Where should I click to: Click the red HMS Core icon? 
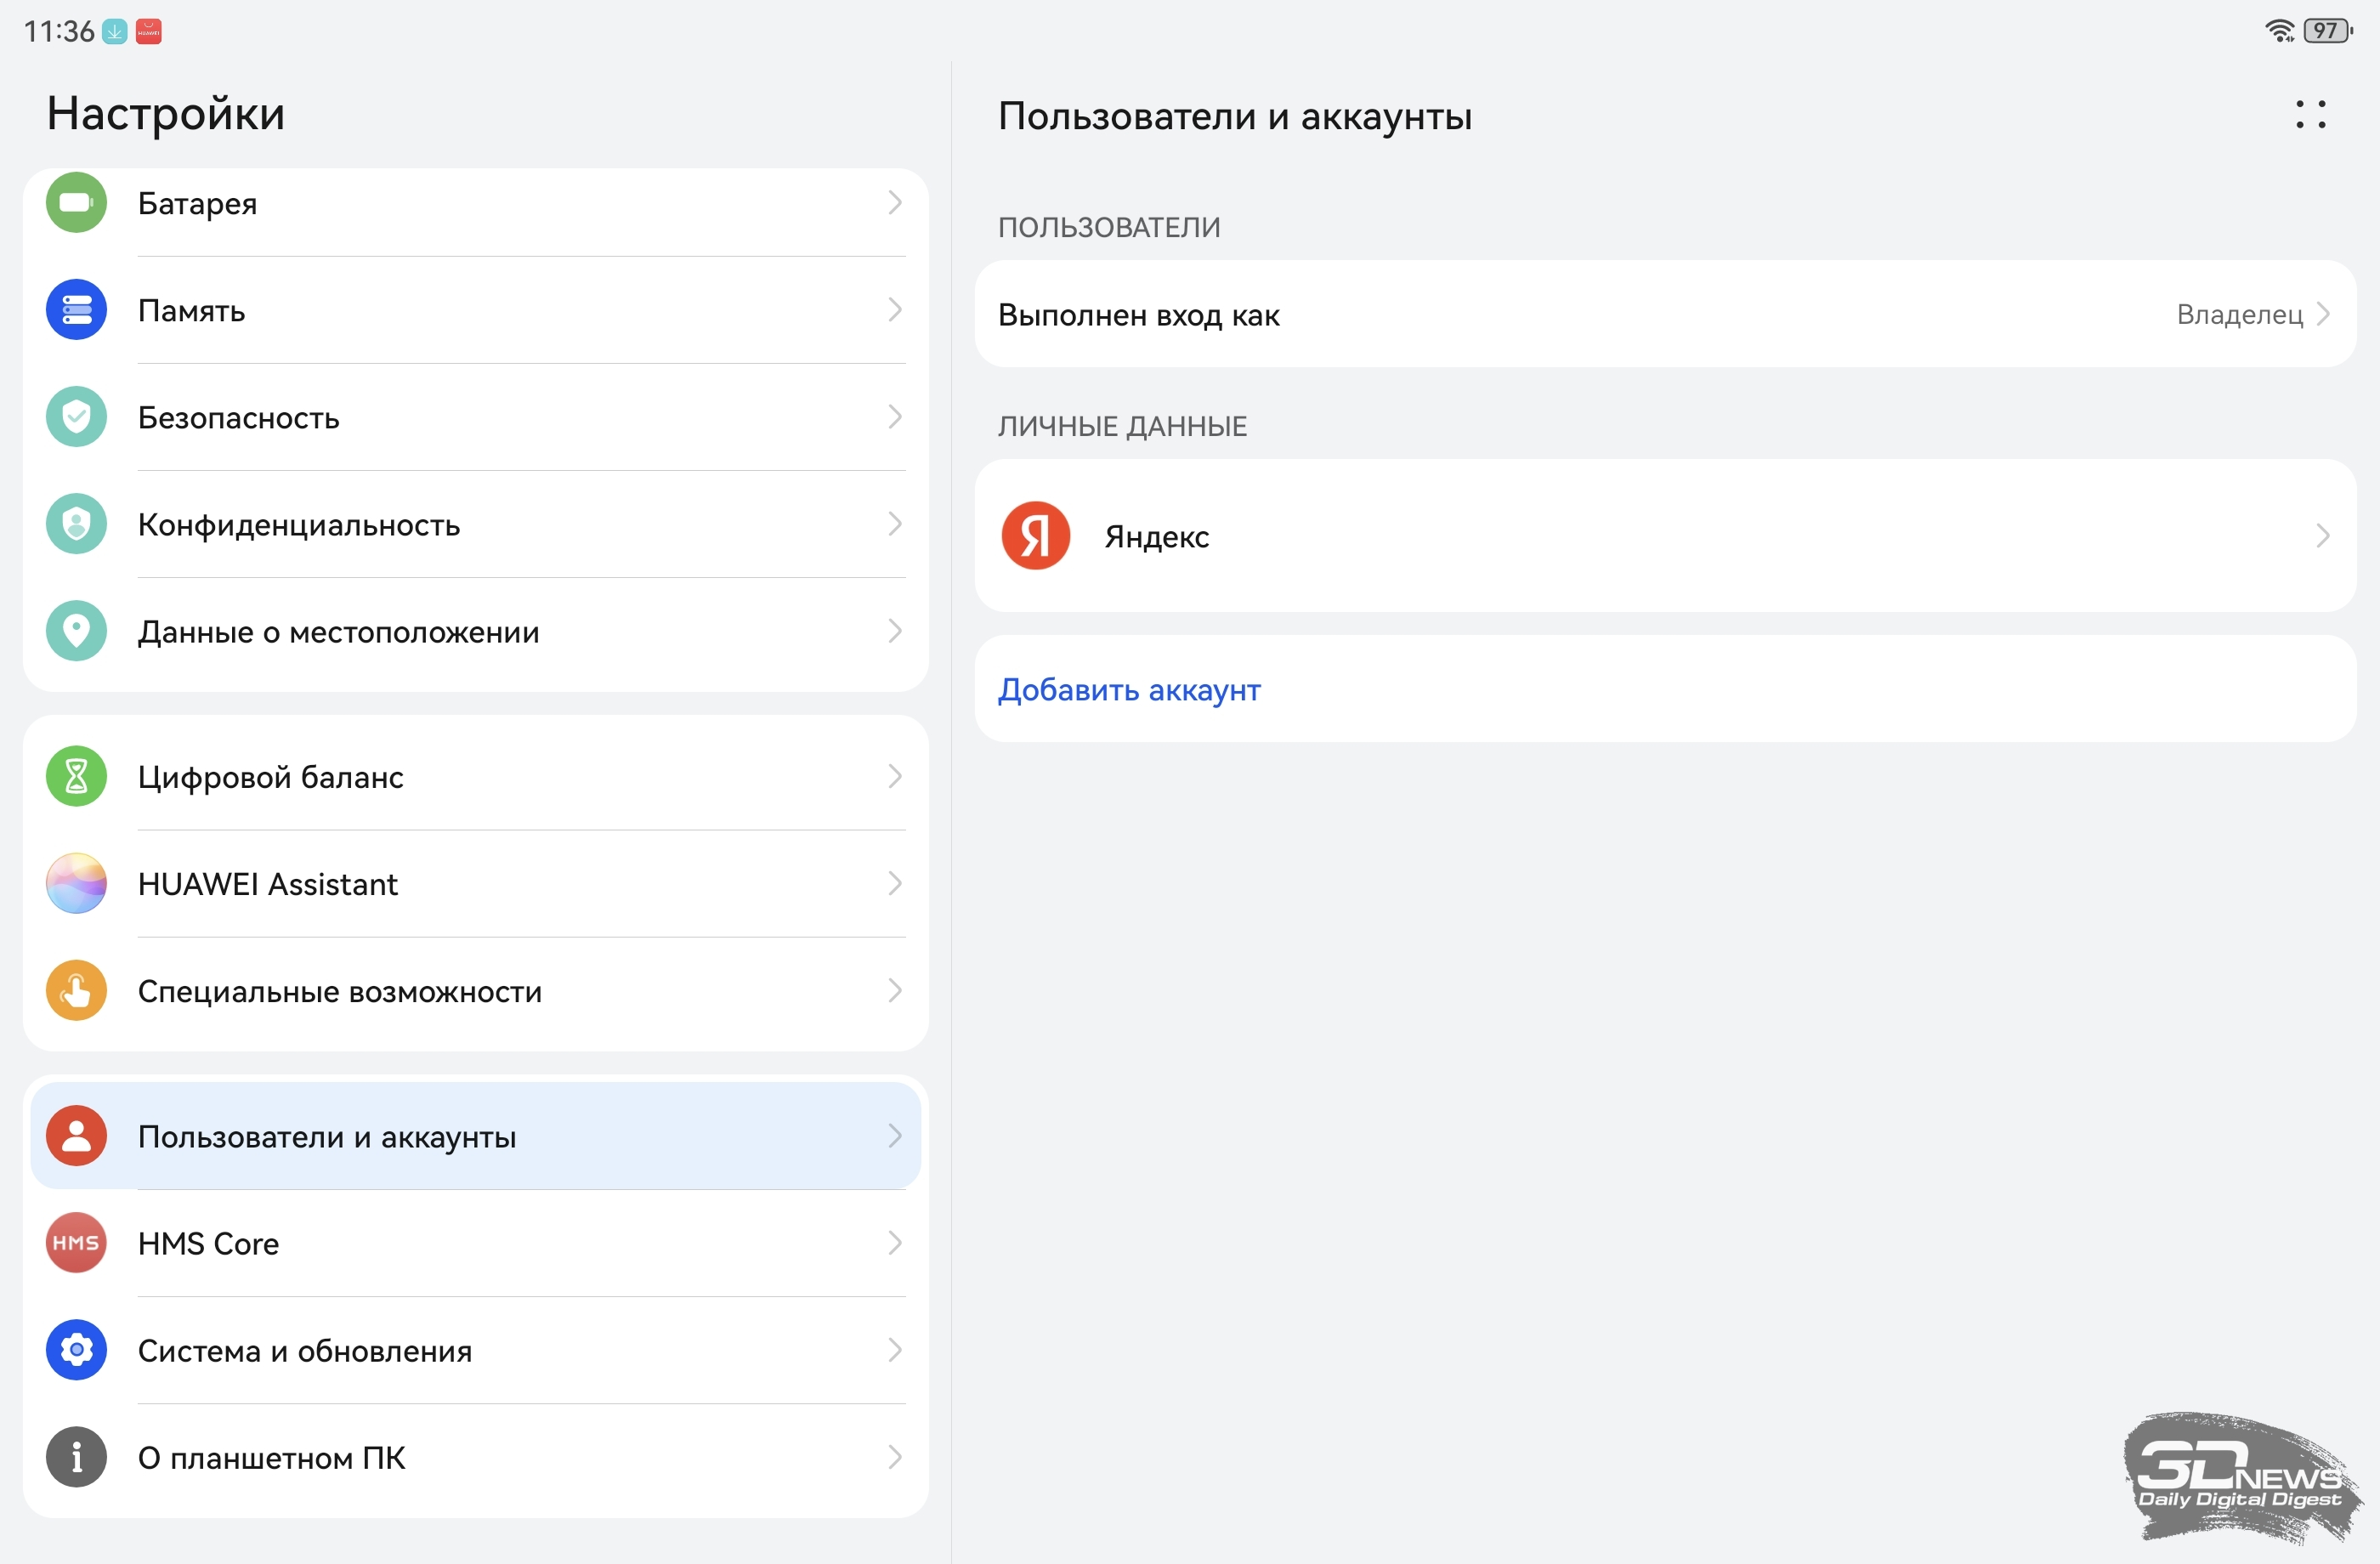click(x=76, y=1243)
